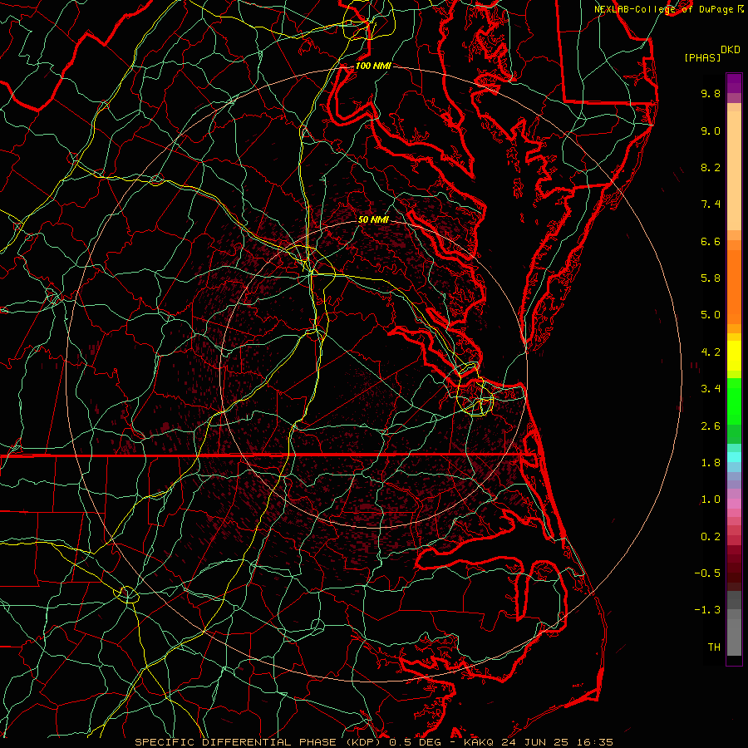Pick the dark maroon band of the color bar

pos(734,568)
